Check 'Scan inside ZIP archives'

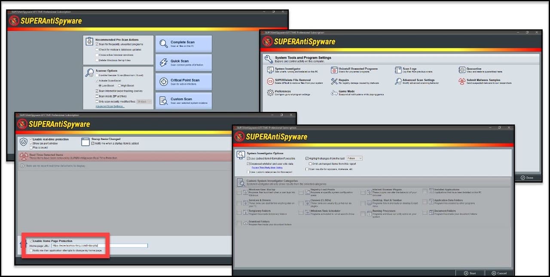point(97,96)
